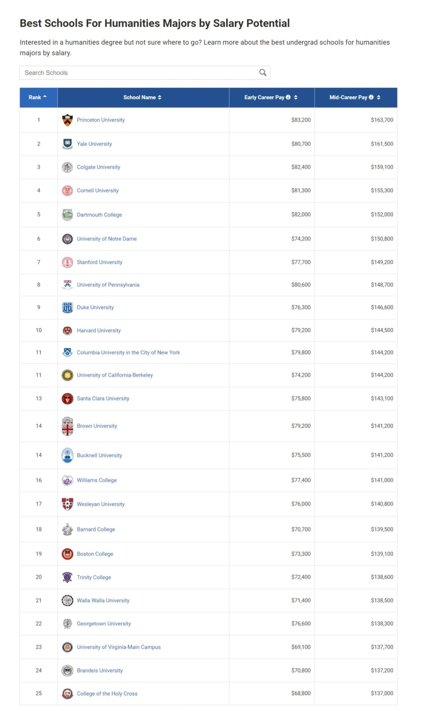This screenshot has width=427, height=711.
Task: Click the Princeton University shield logo
Action: (x=67, y=120)
